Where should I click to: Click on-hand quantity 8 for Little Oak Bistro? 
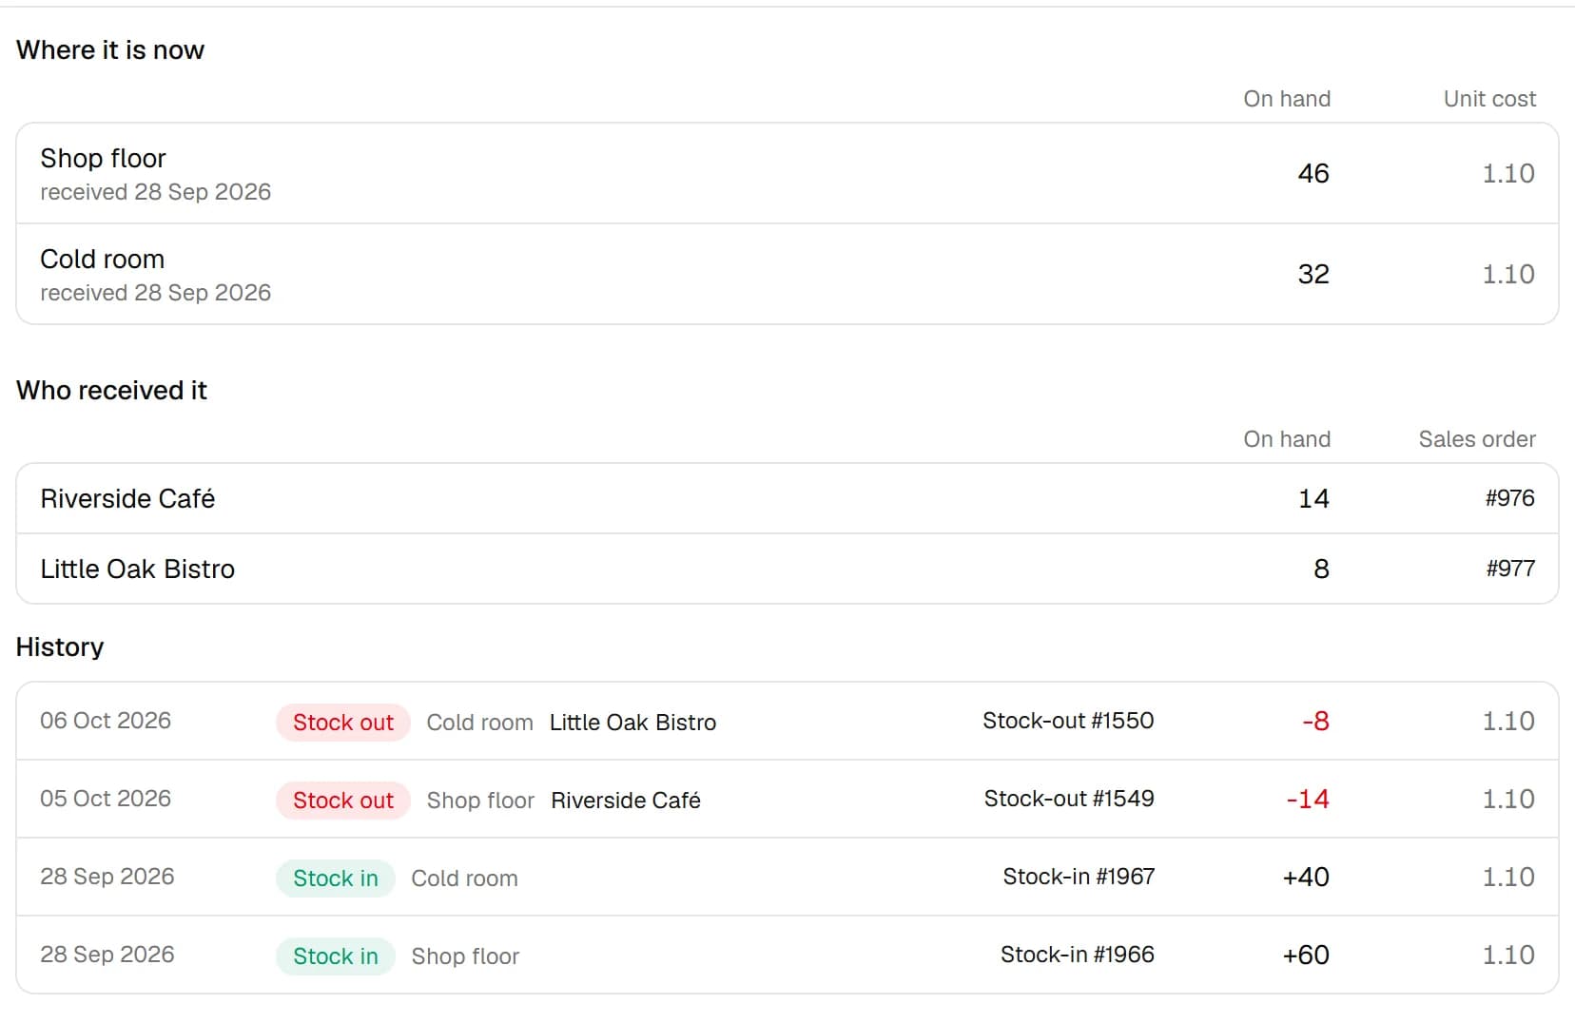coord(1321,569)
